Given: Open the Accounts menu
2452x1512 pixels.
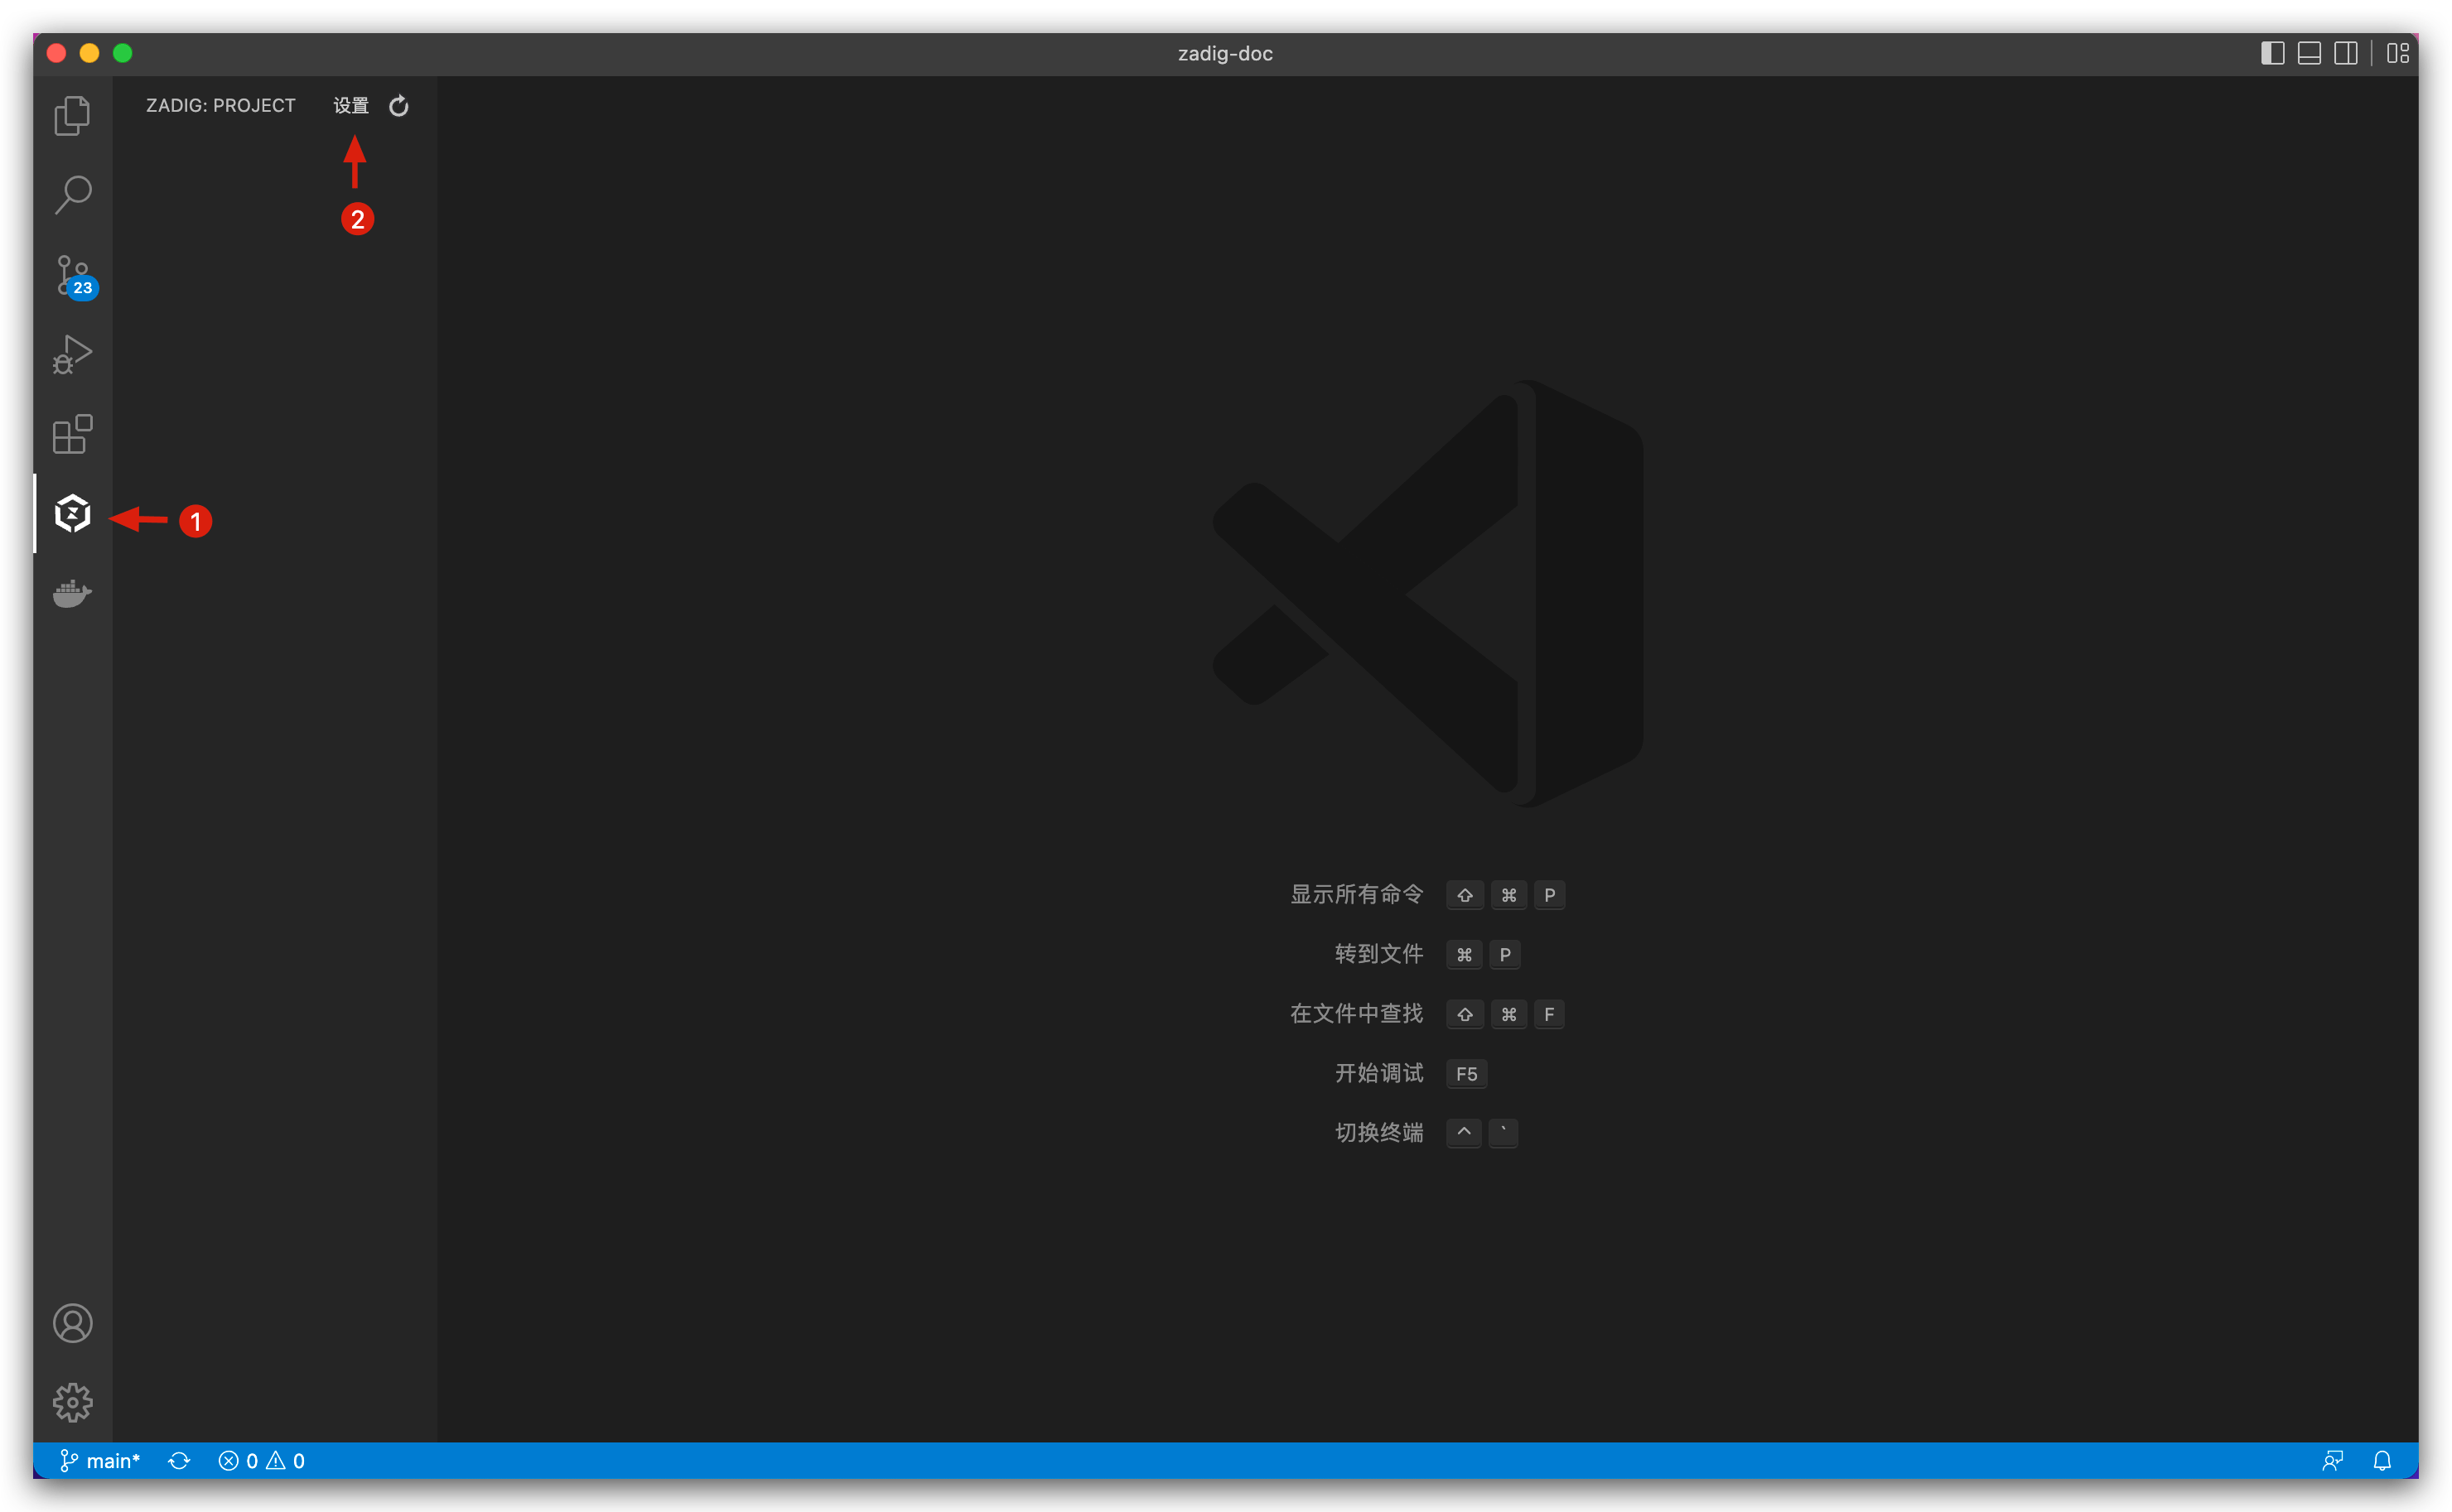Looking at the screenshot, I should tap(72, 1322).
